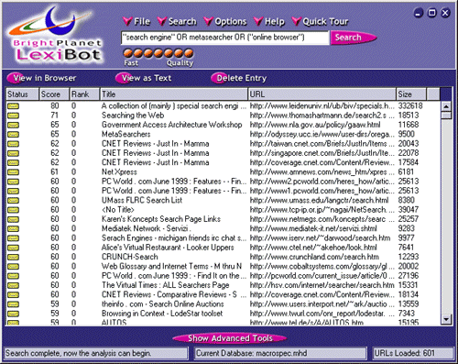The image size is (458, 364).
Task: Open the File menu
Action: 136,21
